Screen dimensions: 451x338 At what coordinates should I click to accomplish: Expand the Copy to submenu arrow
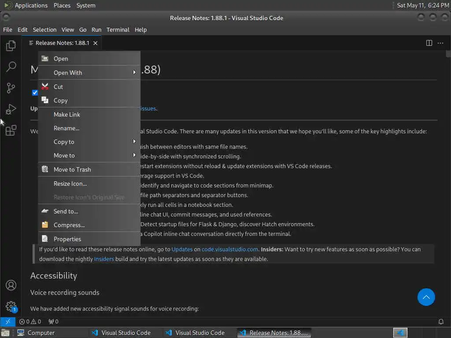pyautogui.click(x=134, y=141)
